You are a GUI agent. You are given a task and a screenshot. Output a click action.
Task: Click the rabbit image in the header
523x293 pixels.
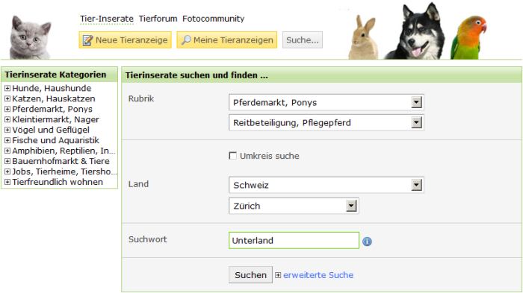(363, 38)
